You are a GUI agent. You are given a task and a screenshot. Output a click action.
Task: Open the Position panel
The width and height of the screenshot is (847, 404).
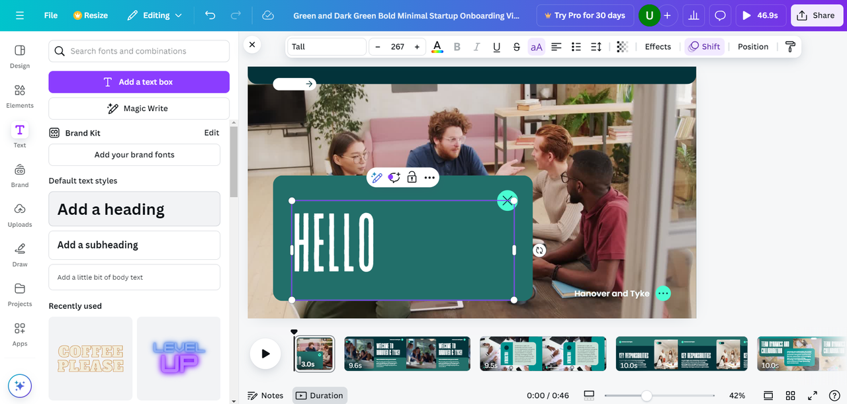coord(753,46)
